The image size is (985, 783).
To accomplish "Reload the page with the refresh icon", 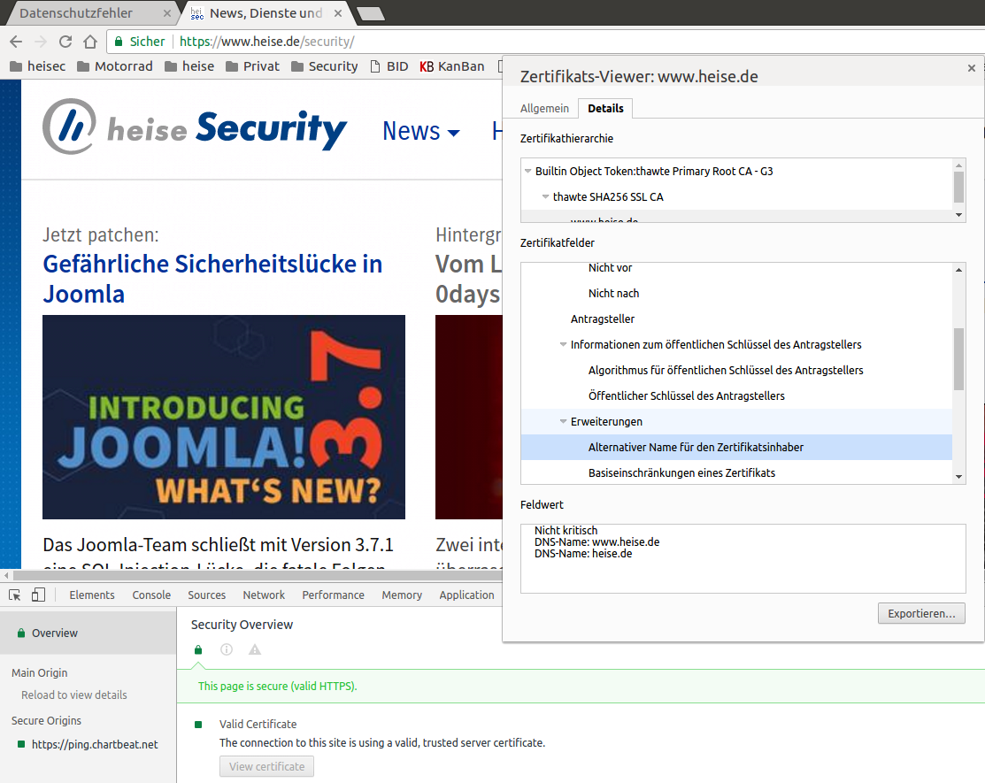I will (65, 42).
